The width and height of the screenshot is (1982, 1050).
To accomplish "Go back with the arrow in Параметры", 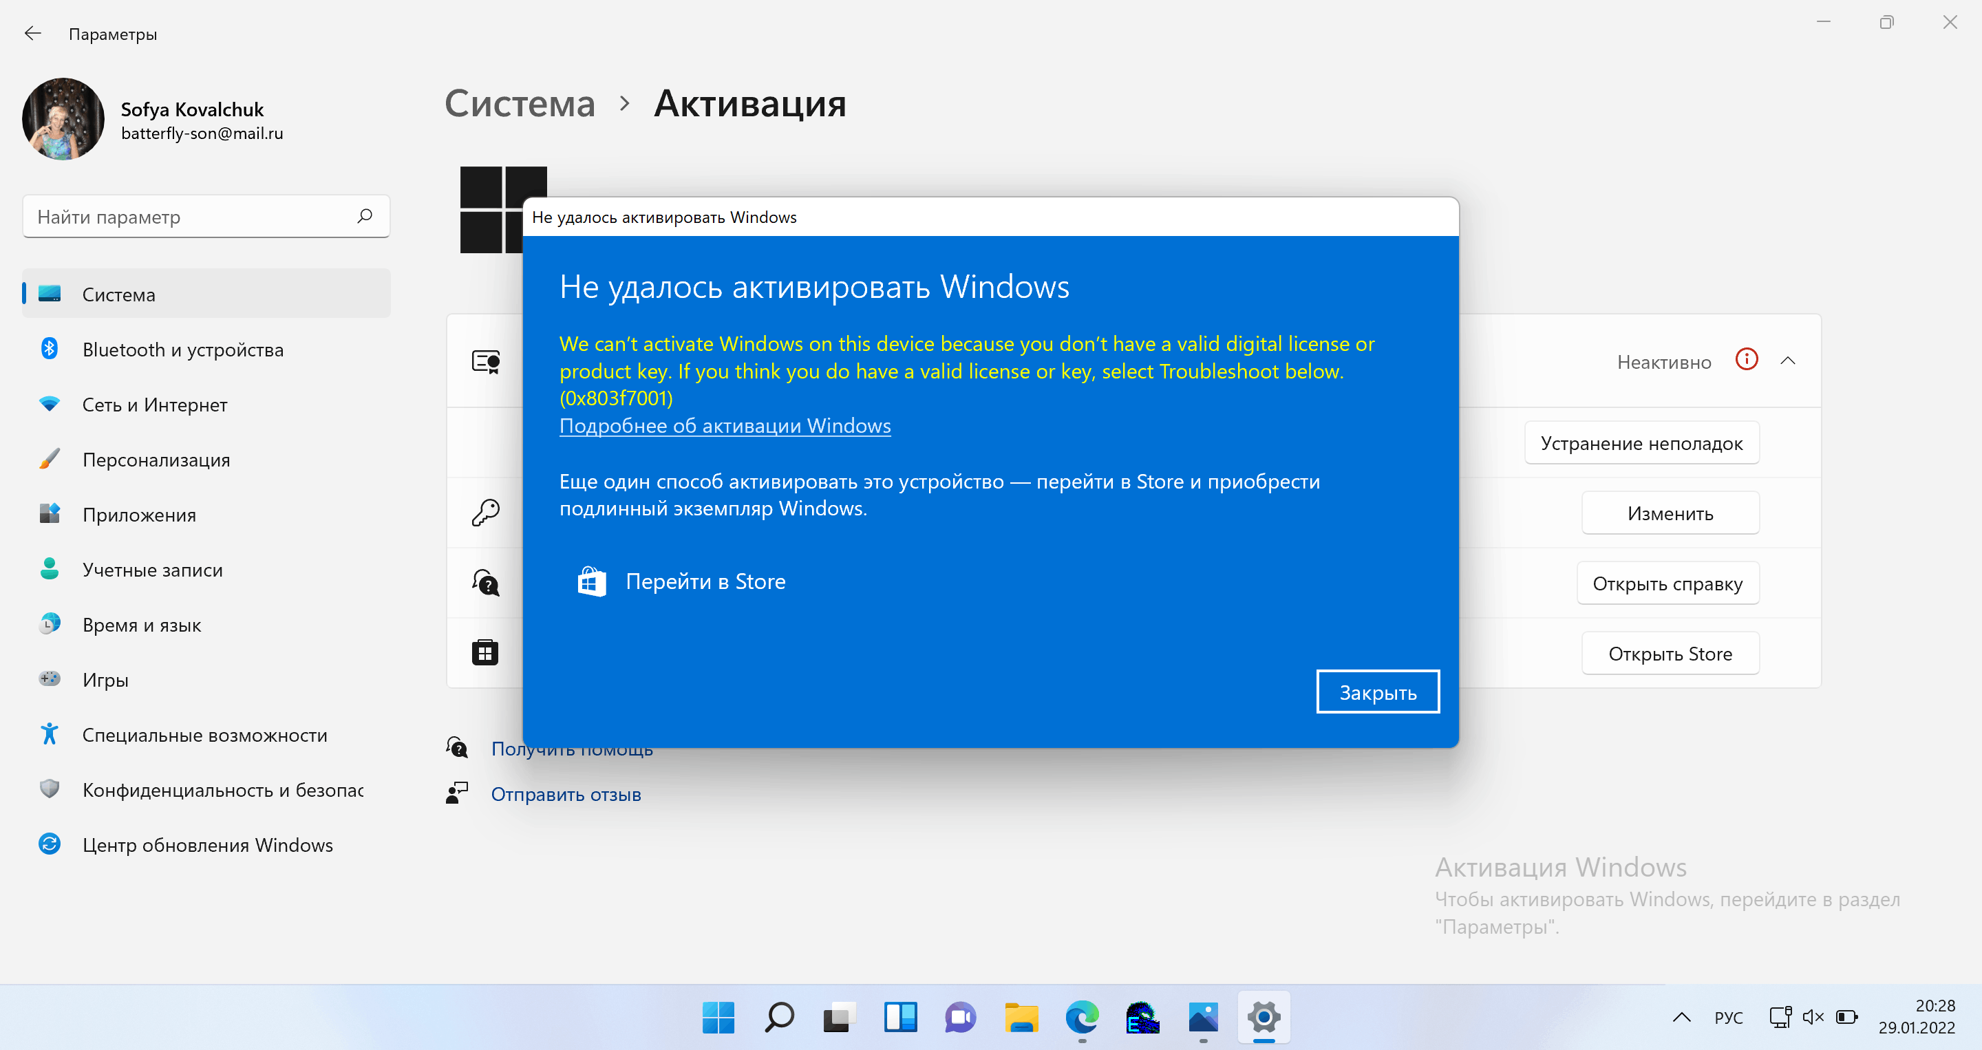I will [32, 33].
